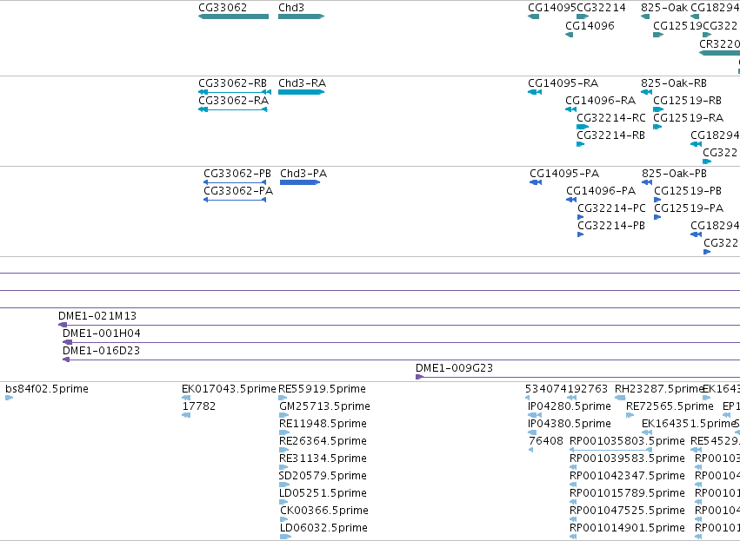
Task: Select the IP04380.5prime EST label
Action: click(570, 424)
